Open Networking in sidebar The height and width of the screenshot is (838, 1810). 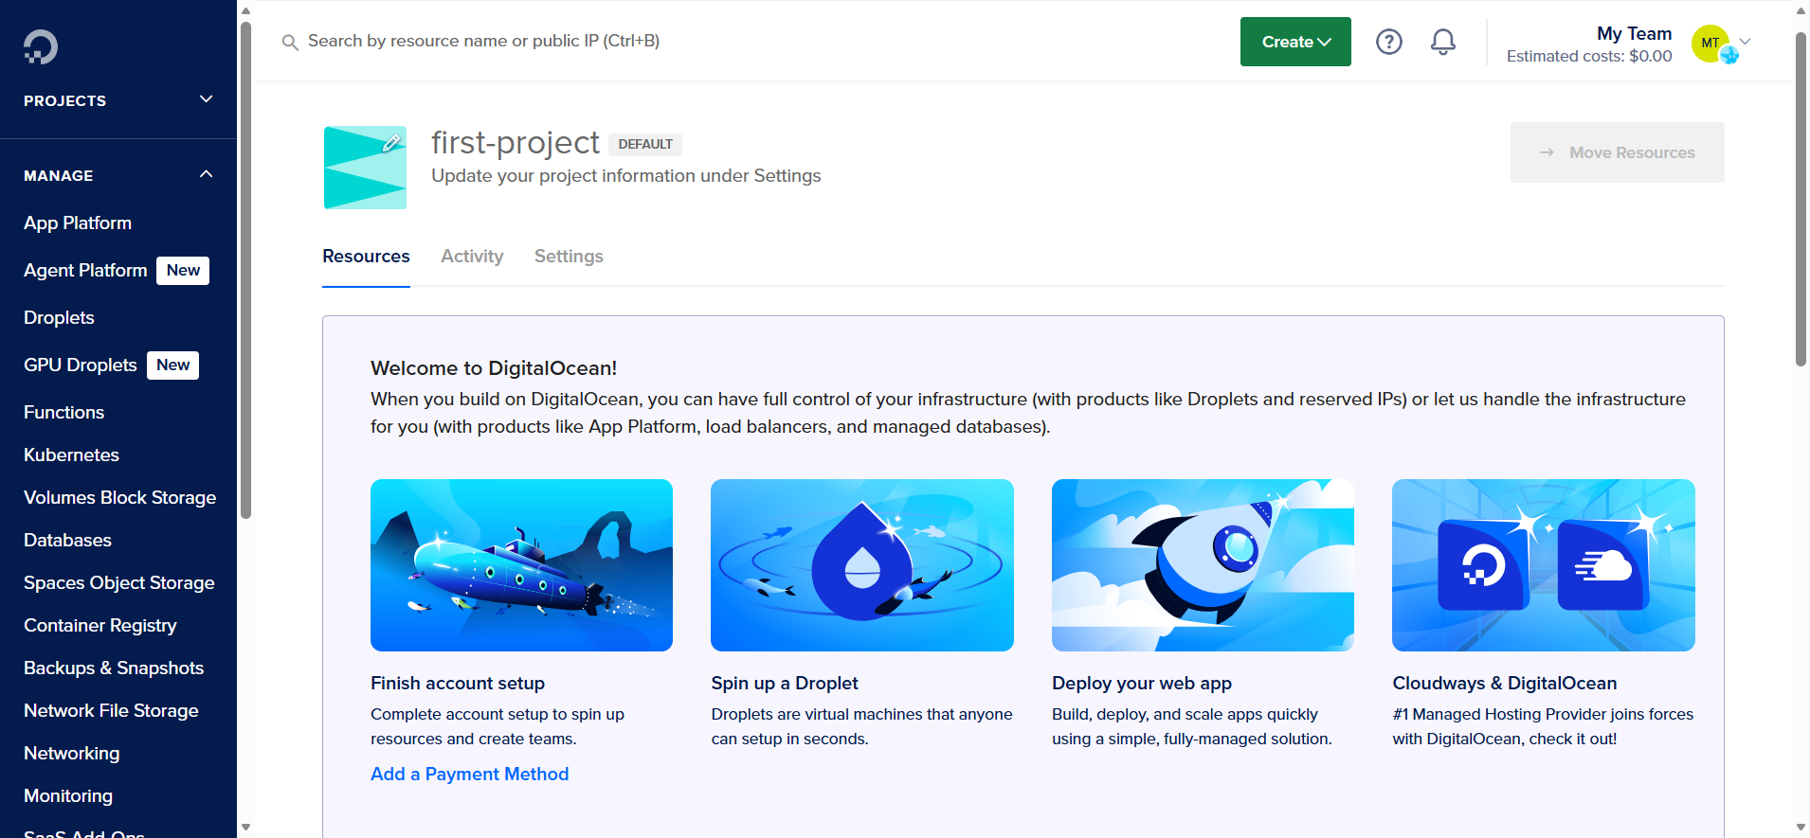point(71,753)
